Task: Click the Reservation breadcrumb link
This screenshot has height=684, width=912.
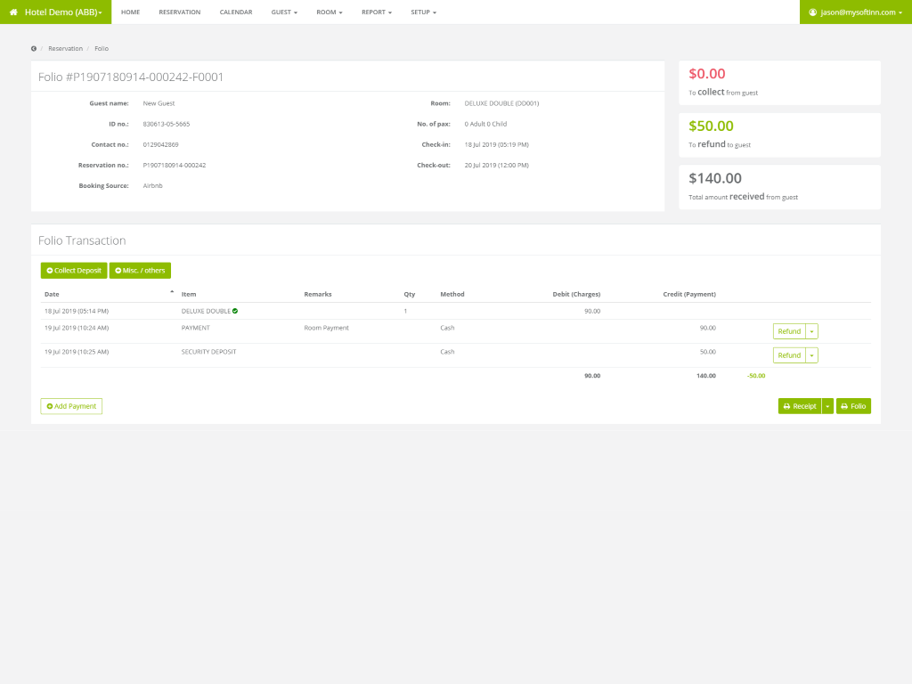Action: coord(65,48)
